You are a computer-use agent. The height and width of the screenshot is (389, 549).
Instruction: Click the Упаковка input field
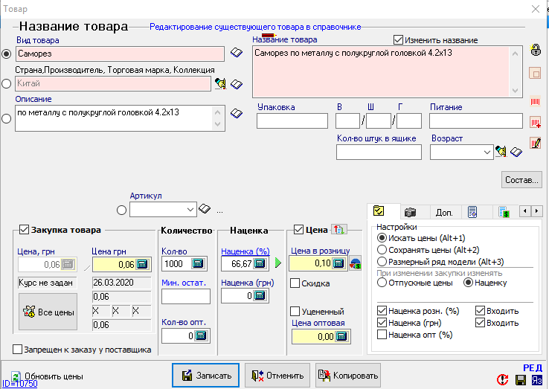coord(292,121)
